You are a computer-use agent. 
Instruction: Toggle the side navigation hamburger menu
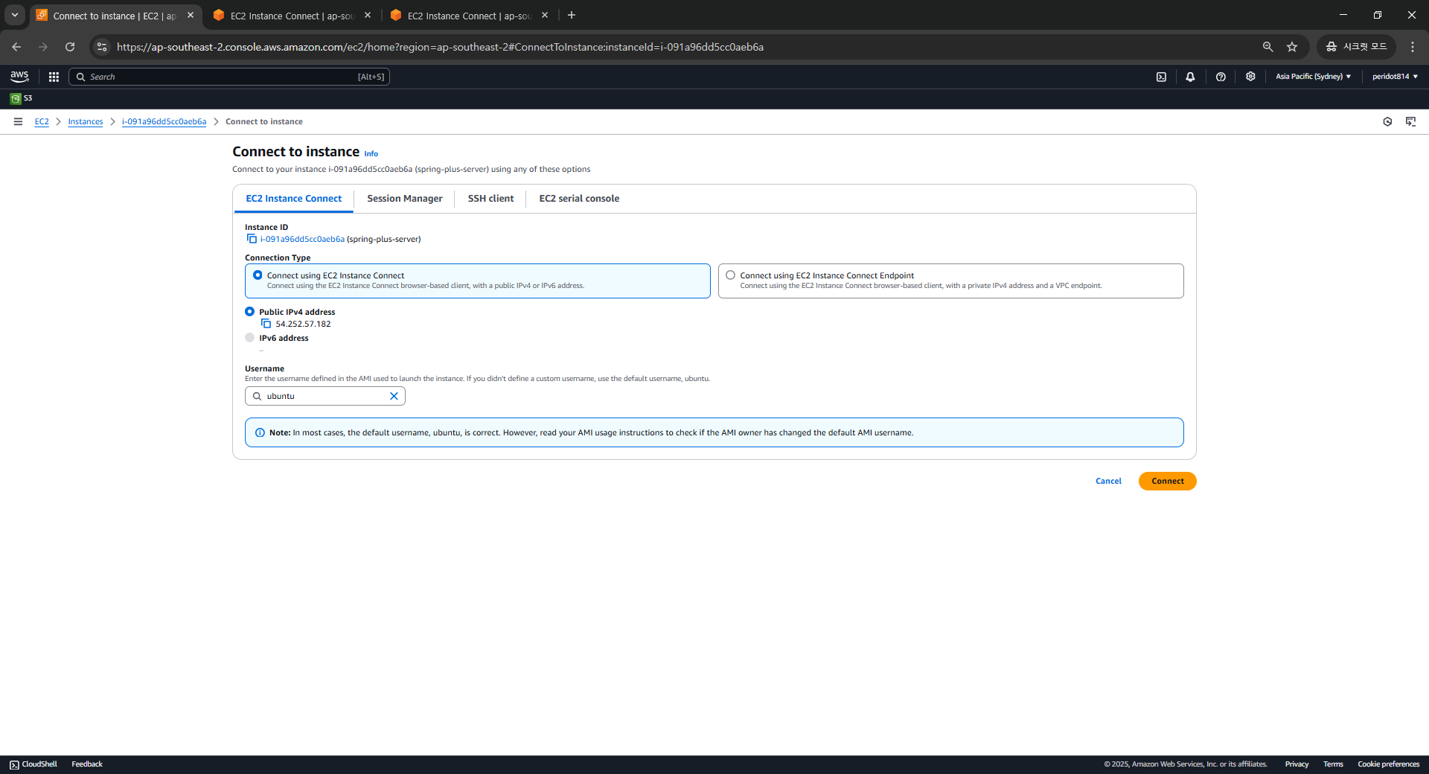[x=18, y=121]
